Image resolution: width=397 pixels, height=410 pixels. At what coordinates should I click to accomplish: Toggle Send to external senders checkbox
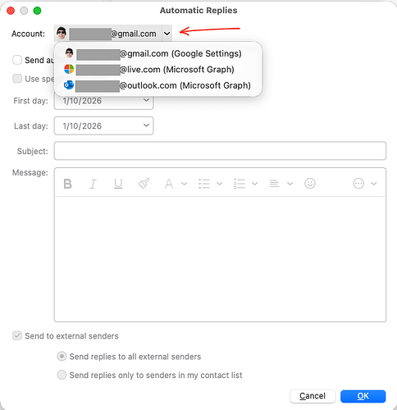point(17,335)
